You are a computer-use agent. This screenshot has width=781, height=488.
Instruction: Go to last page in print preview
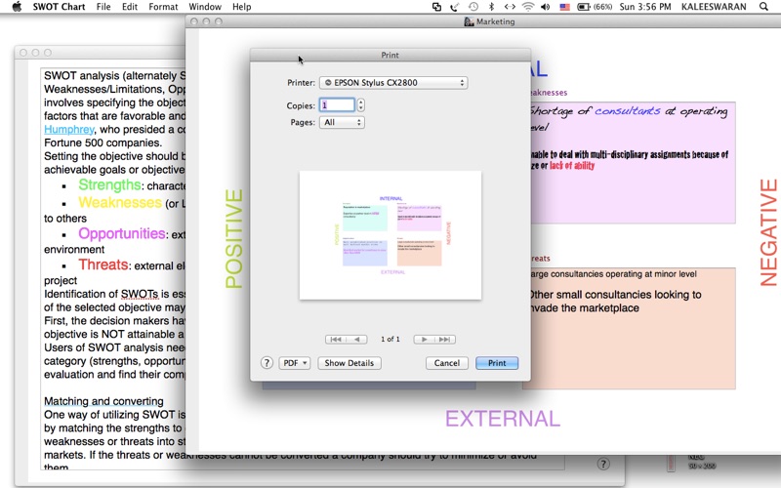445,339
